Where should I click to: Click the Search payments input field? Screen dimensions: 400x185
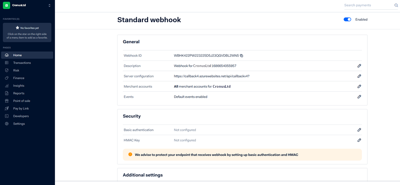tap(367, 5)
